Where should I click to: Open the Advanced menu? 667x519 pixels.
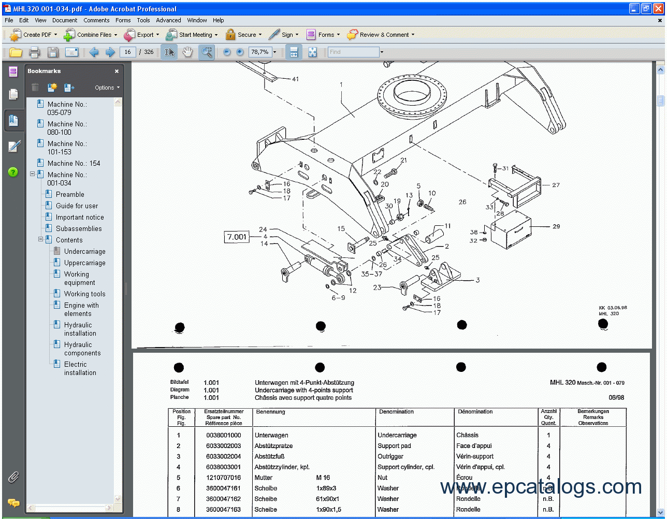(168, 20)
